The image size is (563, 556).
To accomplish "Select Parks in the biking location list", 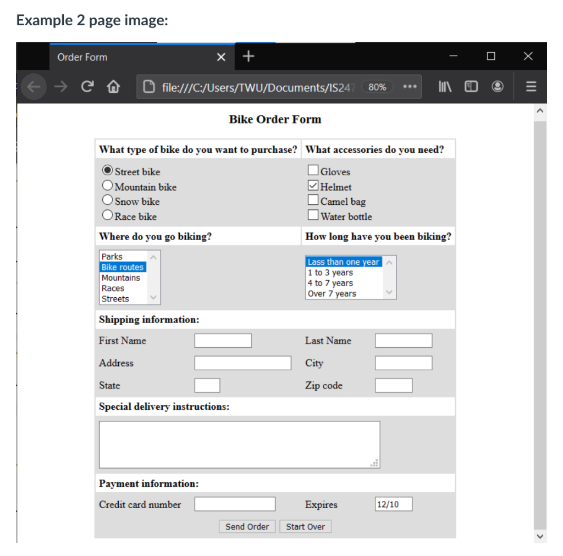I will [123, 257].
